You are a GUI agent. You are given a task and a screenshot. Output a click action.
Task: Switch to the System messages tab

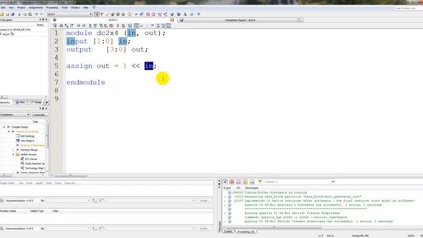[x=228, y=231]
